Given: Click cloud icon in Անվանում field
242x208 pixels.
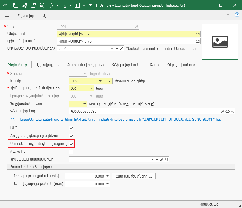Looking at the screenshot, I should pyautogui.click(x=198, y=34).
